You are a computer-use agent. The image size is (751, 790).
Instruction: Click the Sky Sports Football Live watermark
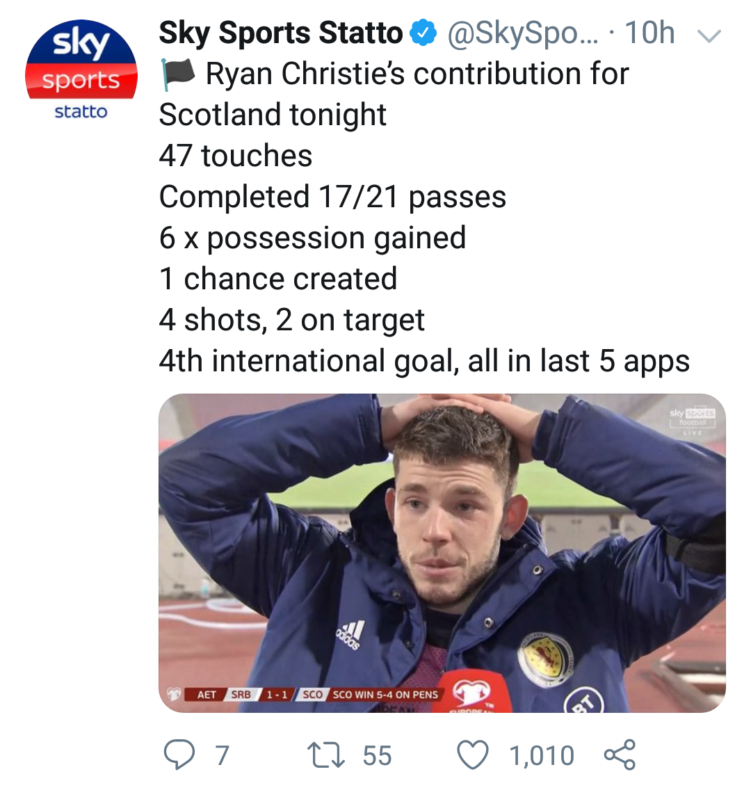pos(692,419)
